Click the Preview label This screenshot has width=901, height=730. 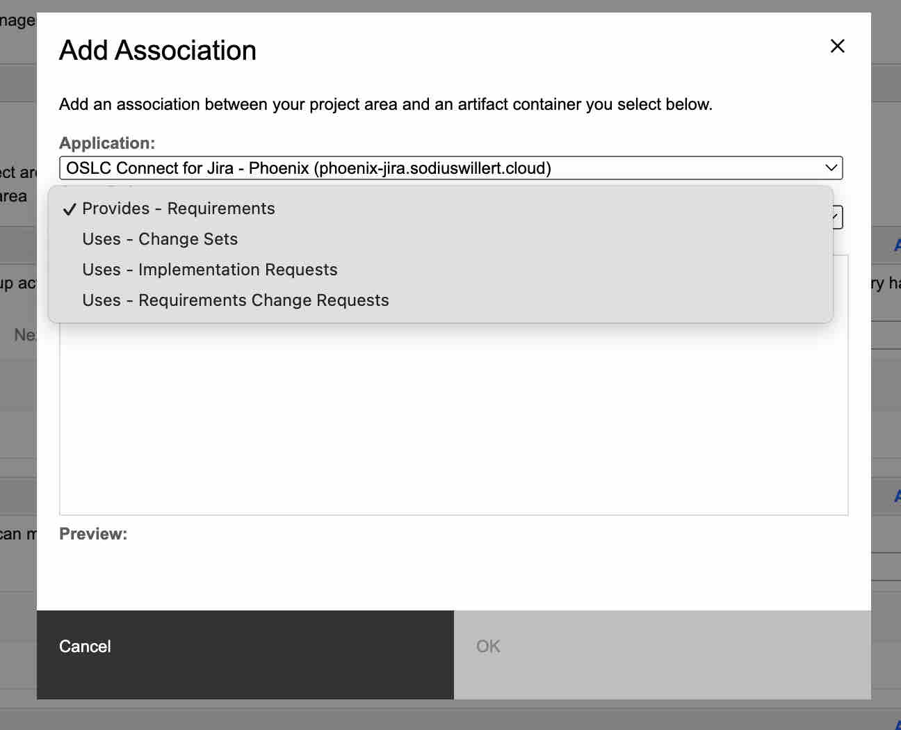click(93, 534)
